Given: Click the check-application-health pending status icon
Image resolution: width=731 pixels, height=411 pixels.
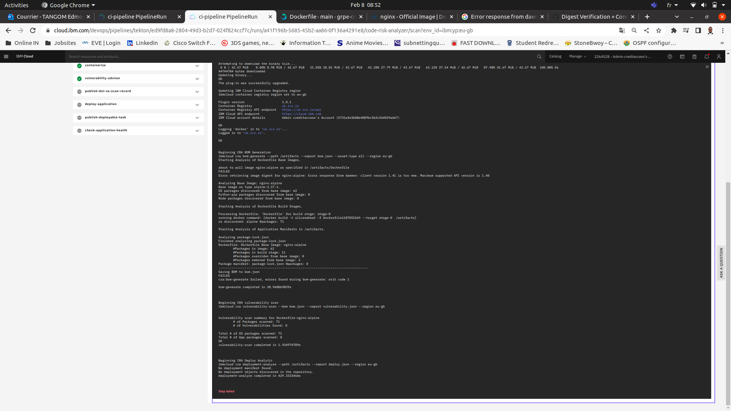Looking at the screenshot, I should tap(79, 131).
